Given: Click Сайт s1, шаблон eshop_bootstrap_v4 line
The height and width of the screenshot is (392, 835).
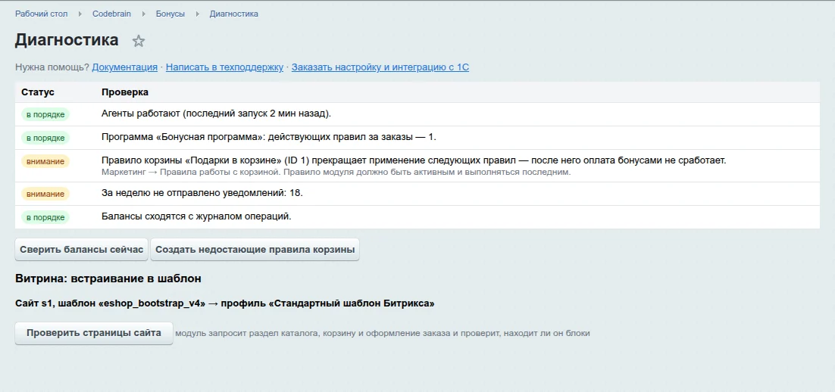Looking at the screenshot, I should tap(225, 304).
